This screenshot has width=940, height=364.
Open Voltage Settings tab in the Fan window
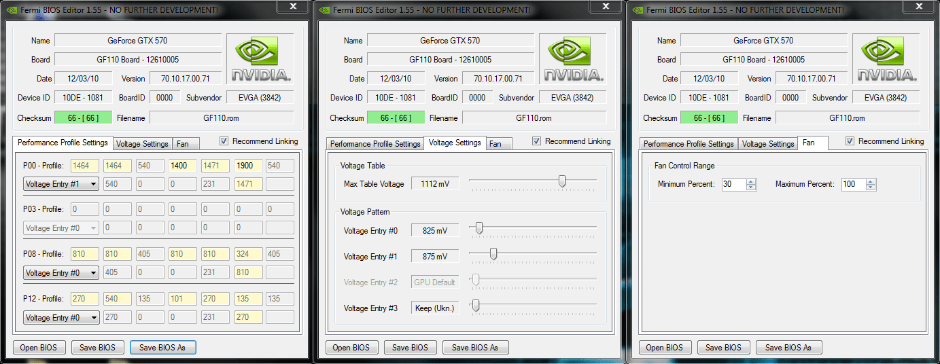[768, 144]
